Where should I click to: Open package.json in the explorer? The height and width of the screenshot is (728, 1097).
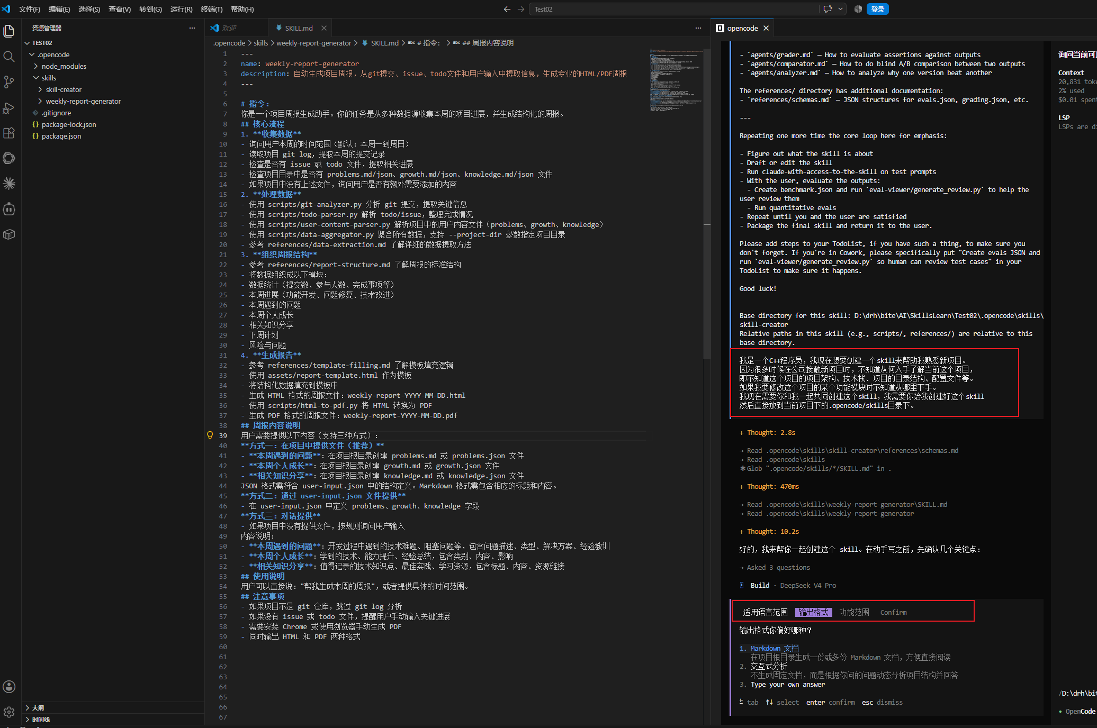tap(61, 136)
